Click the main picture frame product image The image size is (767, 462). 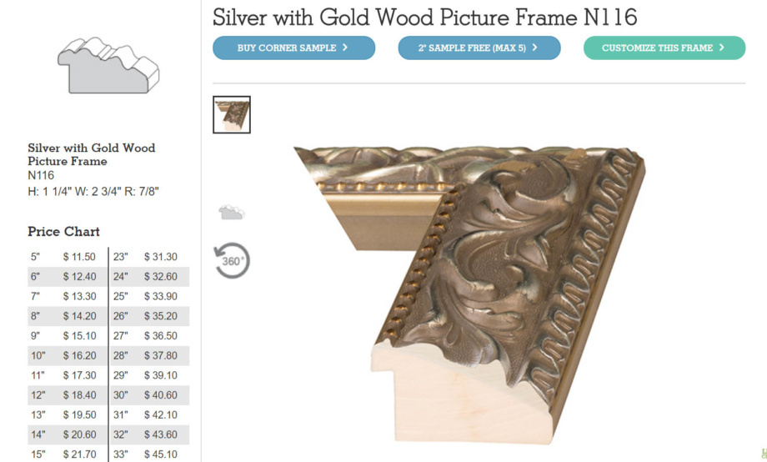[x=469, y=295]
